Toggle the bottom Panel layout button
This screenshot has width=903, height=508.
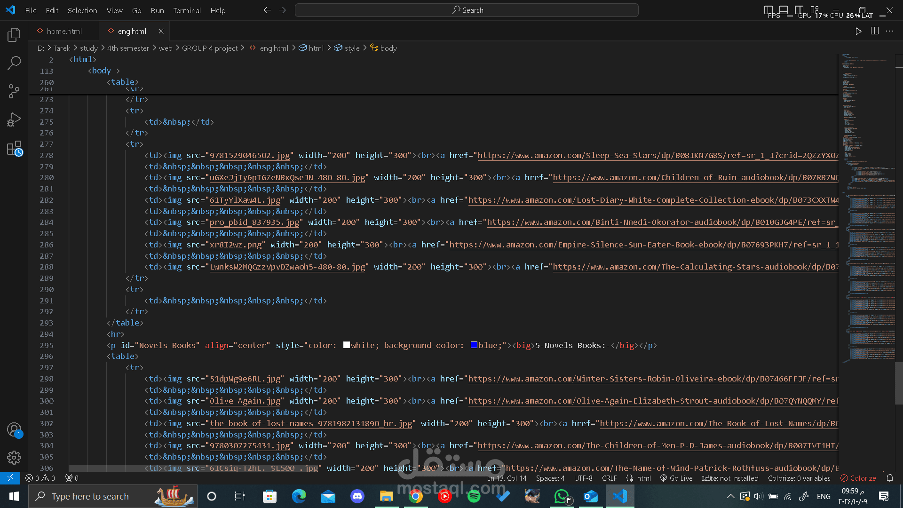pos(784,10)
